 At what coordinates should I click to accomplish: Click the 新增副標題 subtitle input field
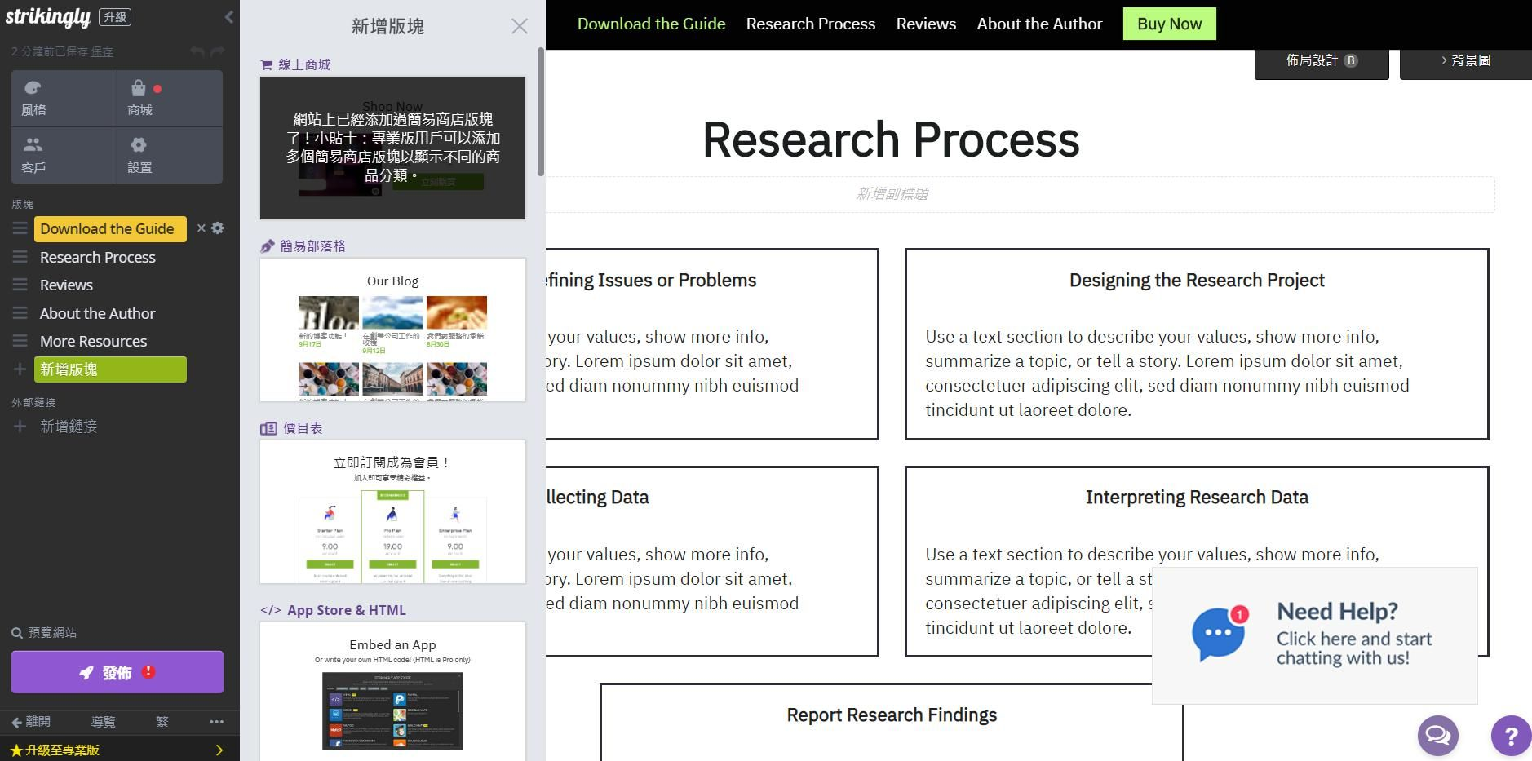[892, 194]
